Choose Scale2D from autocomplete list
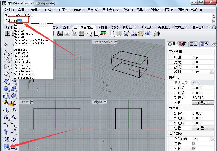 [x=20, y=31]
